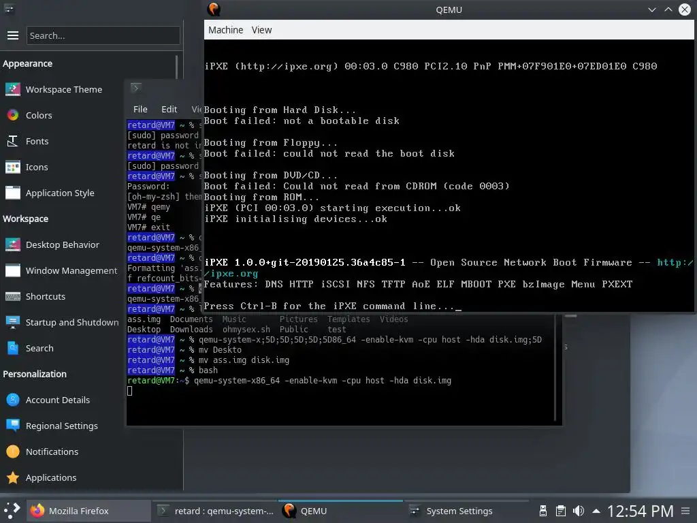Click the System Settings search field
This screenshot has width=697, height=523.
[x=103, y=35]
